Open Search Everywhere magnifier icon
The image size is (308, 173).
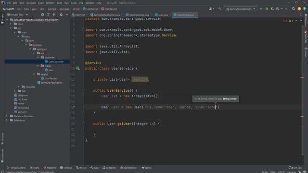point(294,9)
